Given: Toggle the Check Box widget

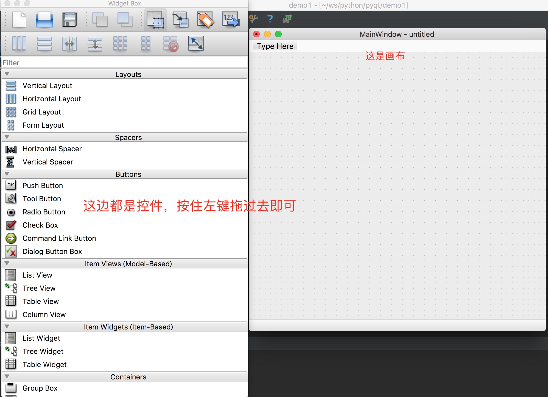Looking at the screenshot, I should pos(40,225).
